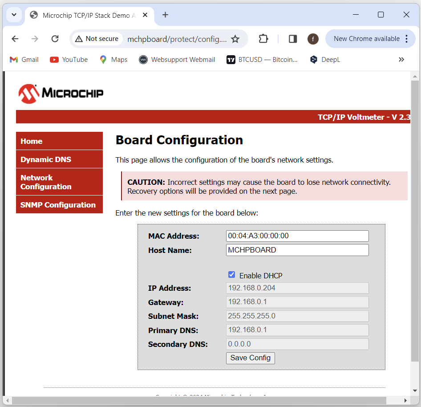Close the Microchip TCP/IP Stack Demo tab
The image size is (421, 407).
click(x=145, y=15)
